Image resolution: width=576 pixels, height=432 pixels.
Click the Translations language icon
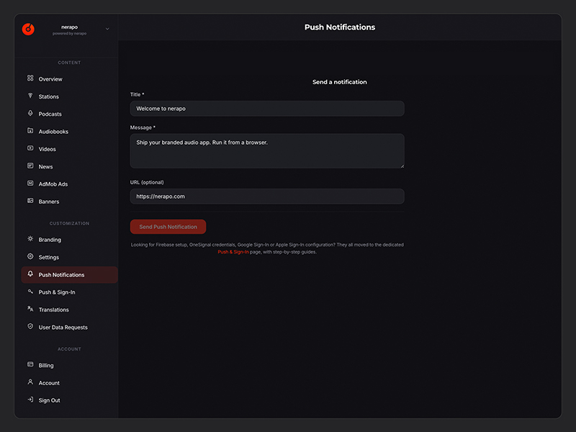(30, 309)
